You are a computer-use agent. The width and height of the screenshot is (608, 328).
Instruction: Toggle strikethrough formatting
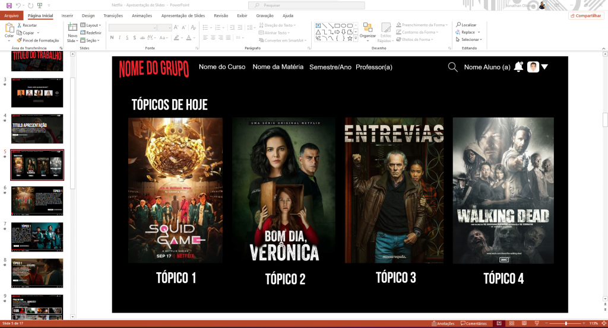tap(142, 37)
